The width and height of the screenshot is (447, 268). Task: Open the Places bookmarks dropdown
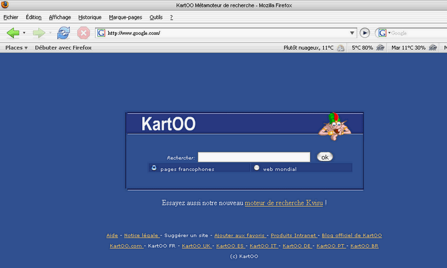pos(17,48)
